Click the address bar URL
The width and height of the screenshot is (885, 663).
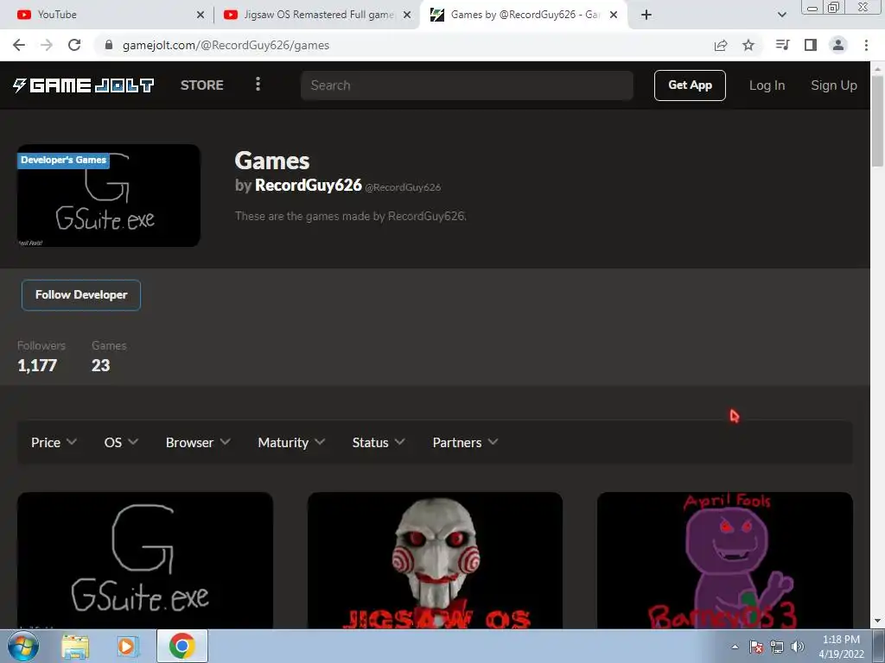226,45
